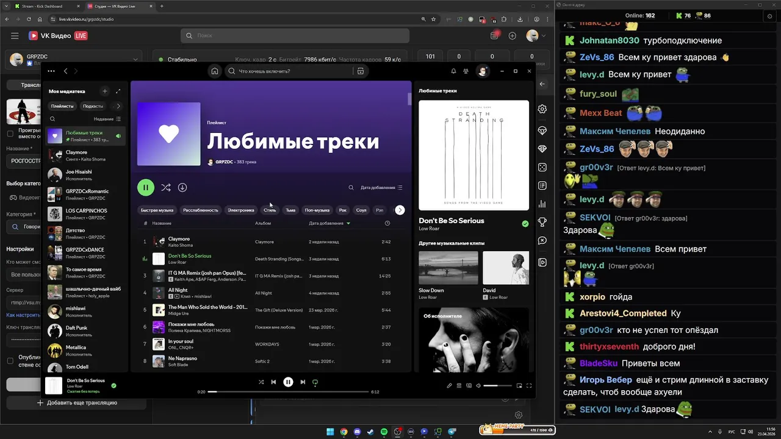This screenshot has width=781, height=439.
Task: Open Как настроить link in VK studio
Action: pyautogui.click(x=24, y=315)
